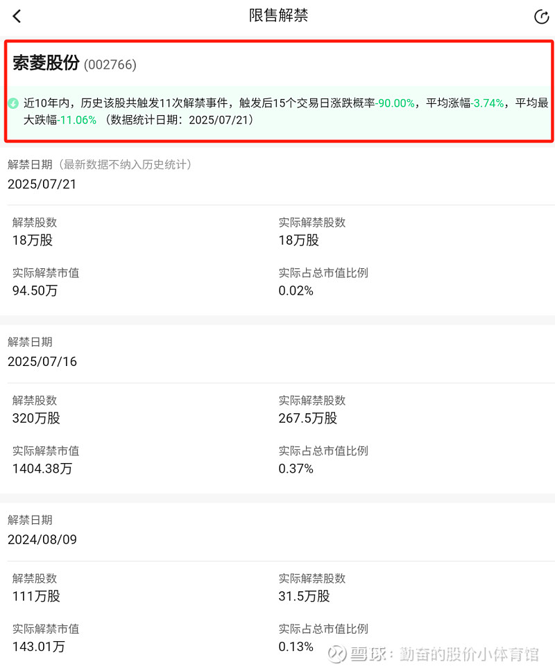Tap the stock code (002766)
Viewport: 555px width, 671px height.
[110, 64]
